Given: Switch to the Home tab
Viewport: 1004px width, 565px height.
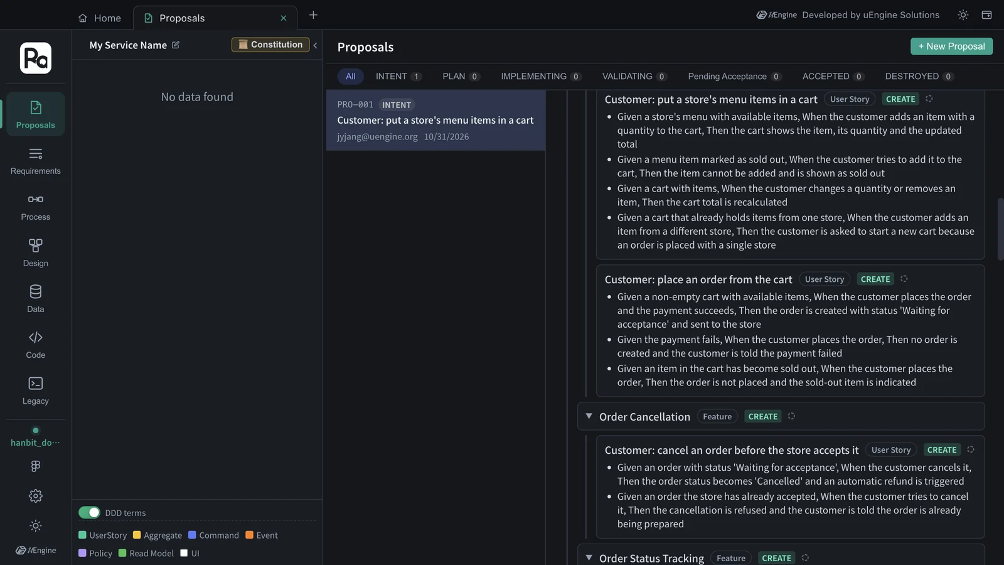Looking at the screenshot, I should coord(100,18).
